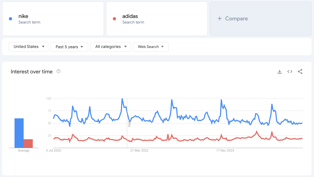Select the nike search term card

point(53,18)
